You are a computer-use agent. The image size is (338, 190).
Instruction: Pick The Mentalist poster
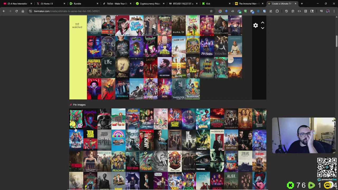[x=217, y=140]
